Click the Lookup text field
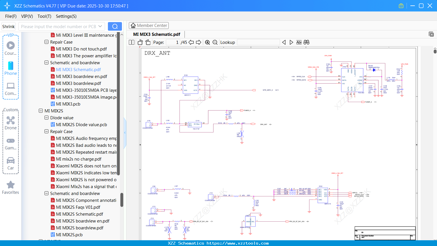This screenshot has width=437, height=246. coord(258,42)
